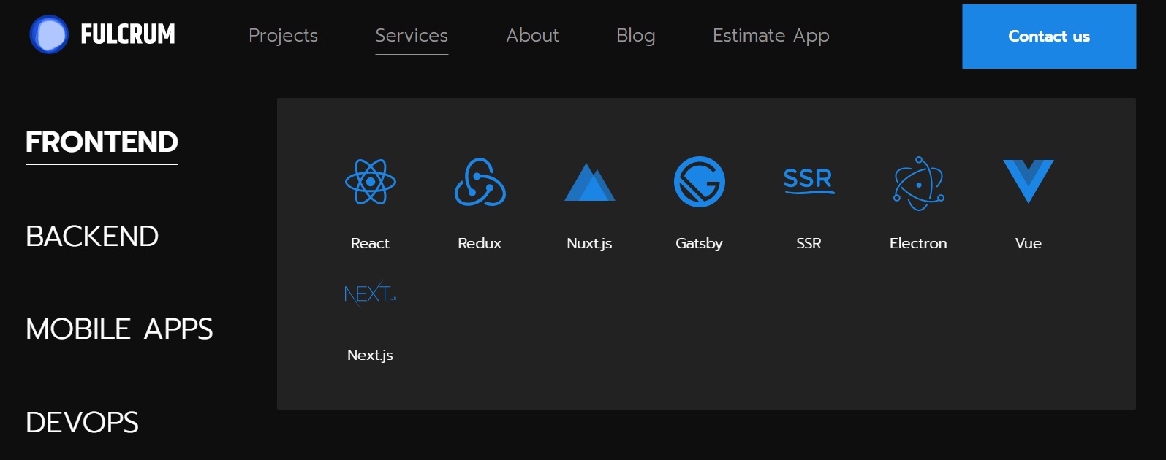Click the Redux label text

[480, 243]
